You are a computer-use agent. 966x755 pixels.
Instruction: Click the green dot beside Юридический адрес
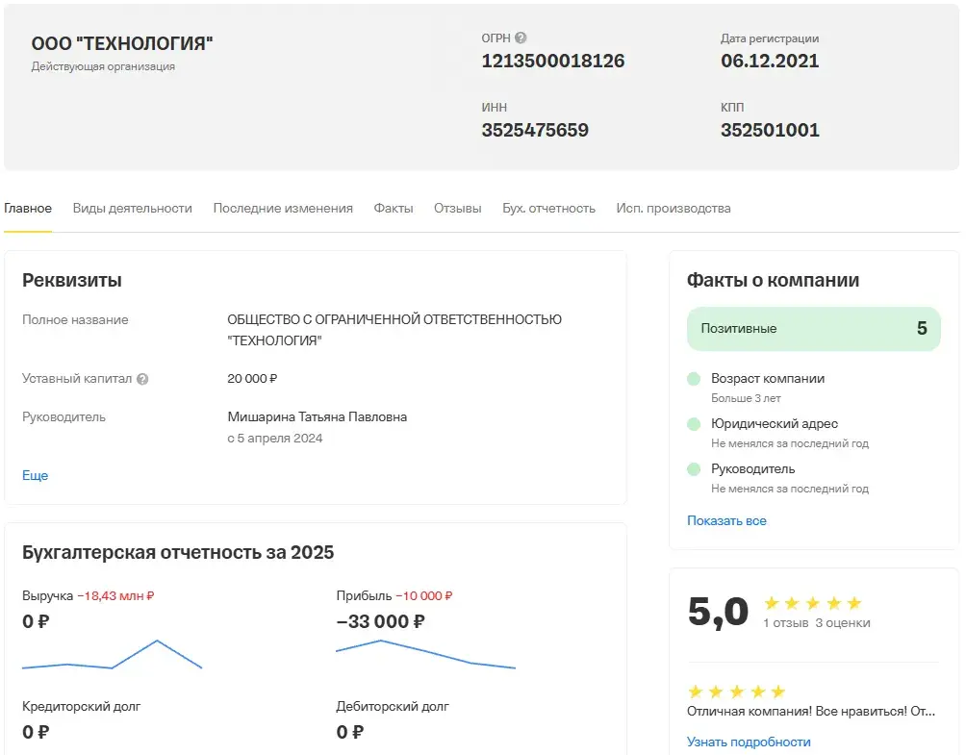click(694, 424)
